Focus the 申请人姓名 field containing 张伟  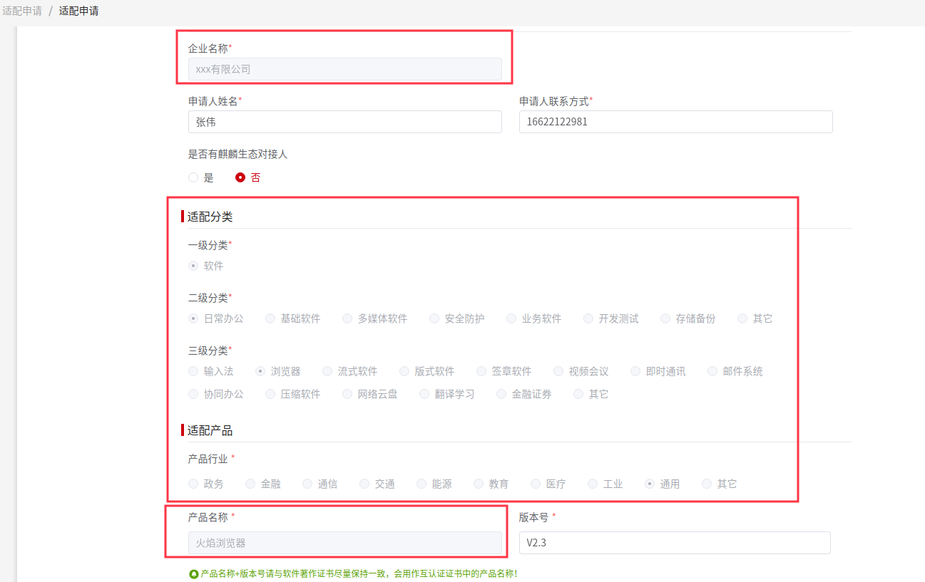point(344,122)
